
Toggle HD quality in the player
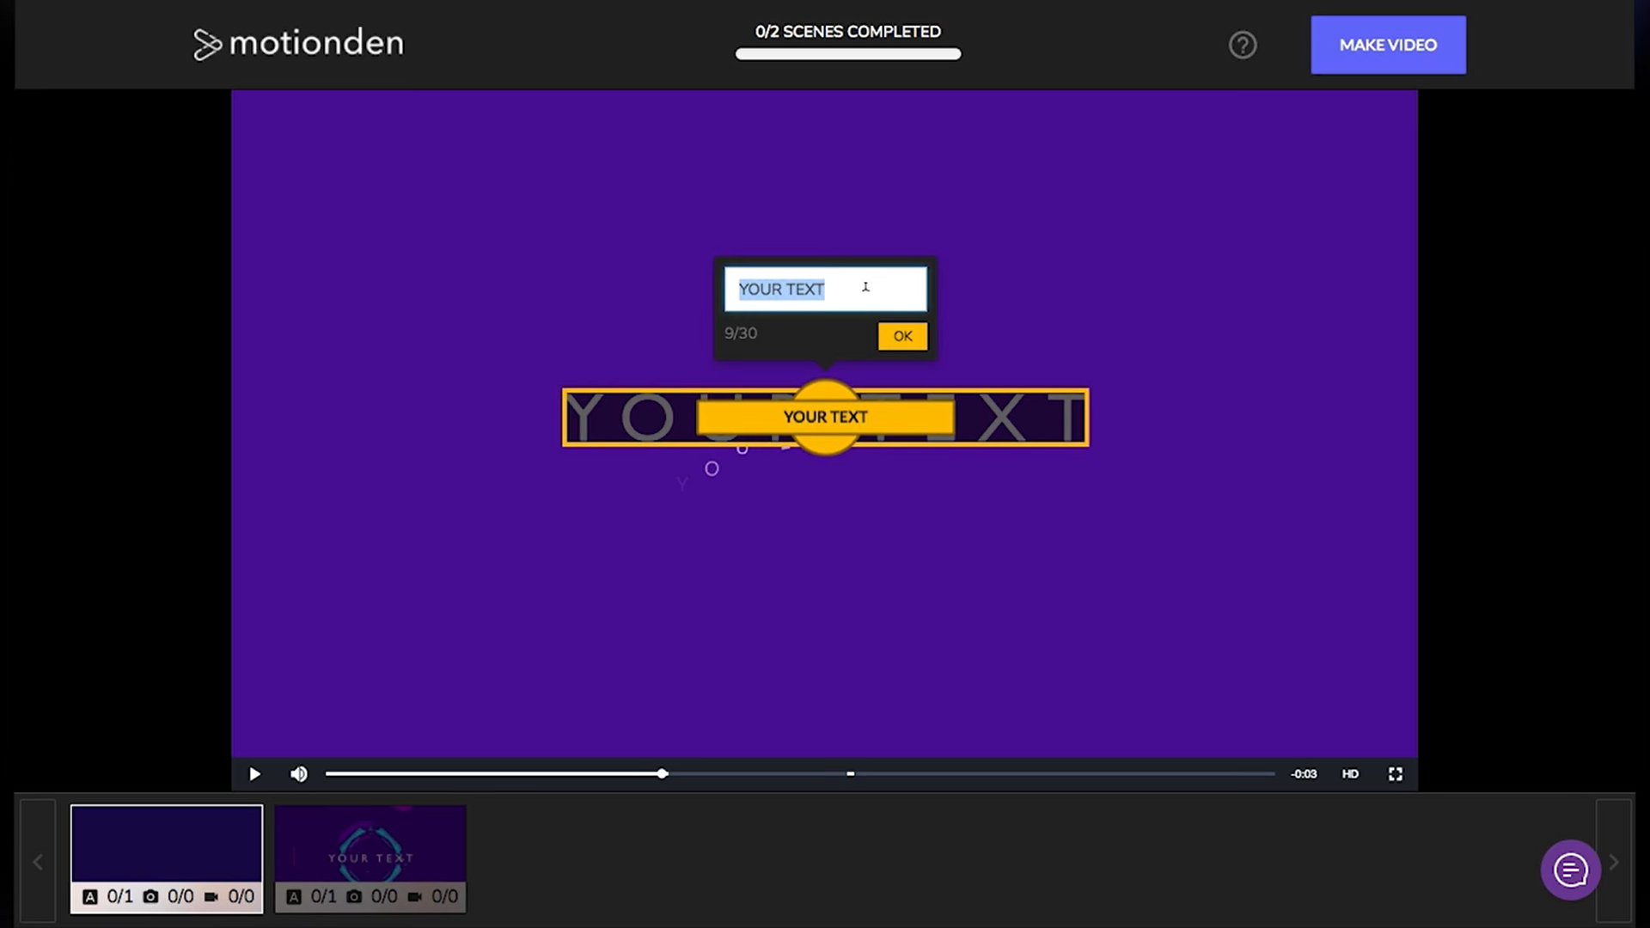click(1350, 774)
